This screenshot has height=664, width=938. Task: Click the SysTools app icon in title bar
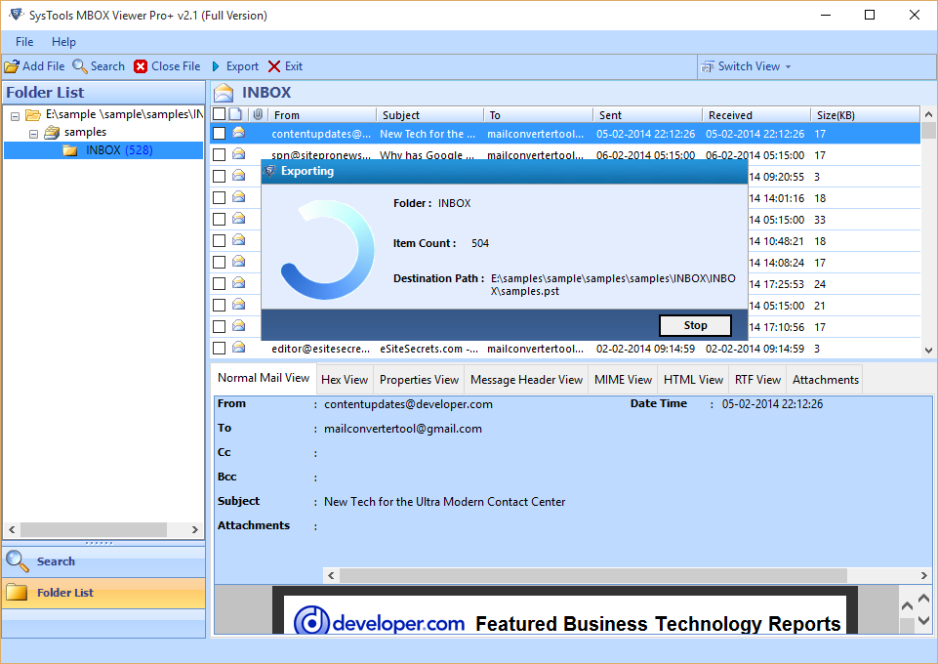17,15
